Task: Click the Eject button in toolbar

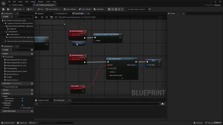Action: coord(119,9)
